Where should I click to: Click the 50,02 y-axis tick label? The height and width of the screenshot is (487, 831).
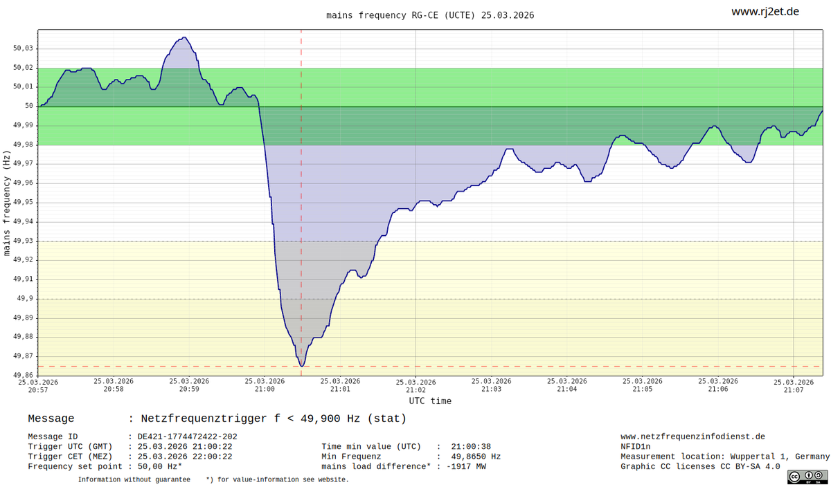tap(23, 68)
